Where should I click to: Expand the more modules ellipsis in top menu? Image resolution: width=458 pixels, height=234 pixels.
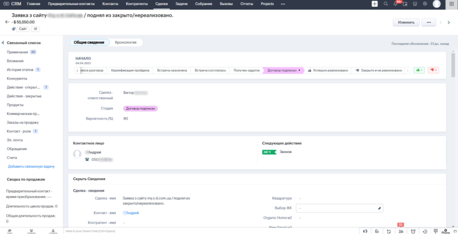point(283,4)
